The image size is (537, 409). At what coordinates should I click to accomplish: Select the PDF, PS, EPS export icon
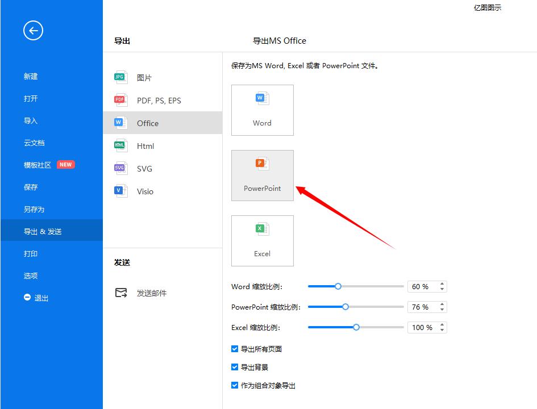[120, 100]
